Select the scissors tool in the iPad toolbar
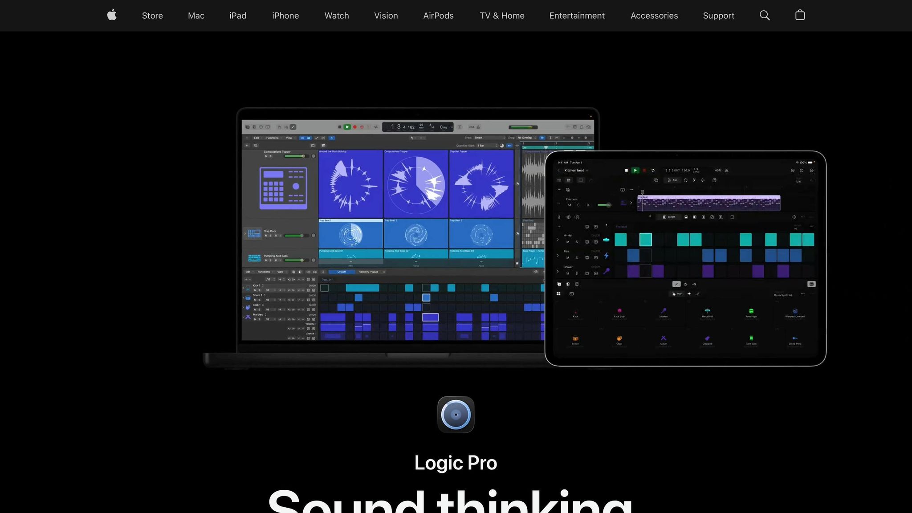The width and height of the screenshot is (912, 513). [x=694, y=180]
